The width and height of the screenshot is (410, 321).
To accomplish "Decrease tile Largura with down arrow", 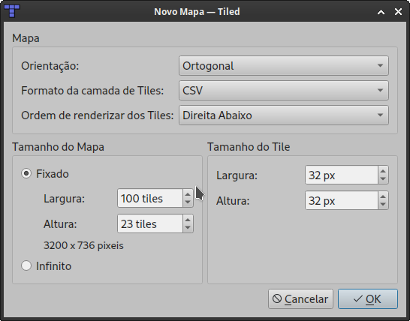I will [383, 179].
